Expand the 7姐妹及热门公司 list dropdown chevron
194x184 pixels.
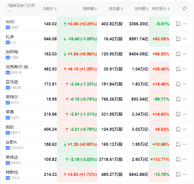point(10,11)
